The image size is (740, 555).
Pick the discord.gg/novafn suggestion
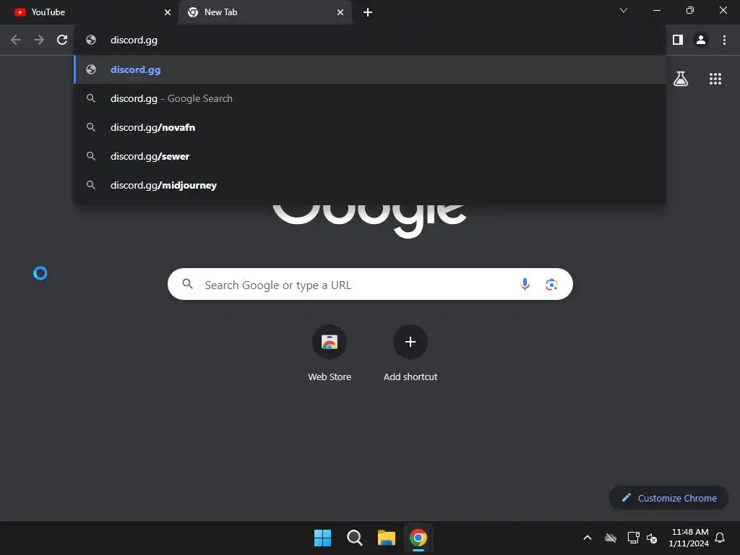tap(370, 127)
